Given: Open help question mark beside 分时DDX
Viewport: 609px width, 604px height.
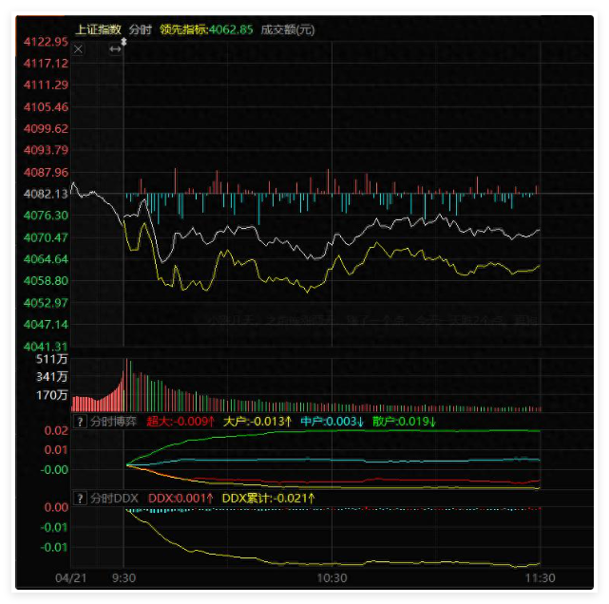Looking at the screenshot, I should point(80,498).
